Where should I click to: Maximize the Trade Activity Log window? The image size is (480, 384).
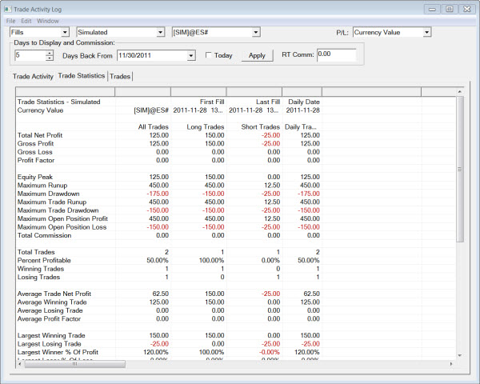click(x=448, y=8)
